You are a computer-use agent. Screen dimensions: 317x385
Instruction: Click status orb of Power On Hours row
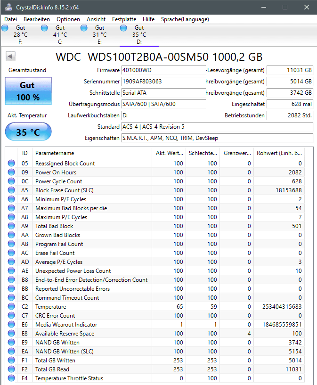coord(11,172)
